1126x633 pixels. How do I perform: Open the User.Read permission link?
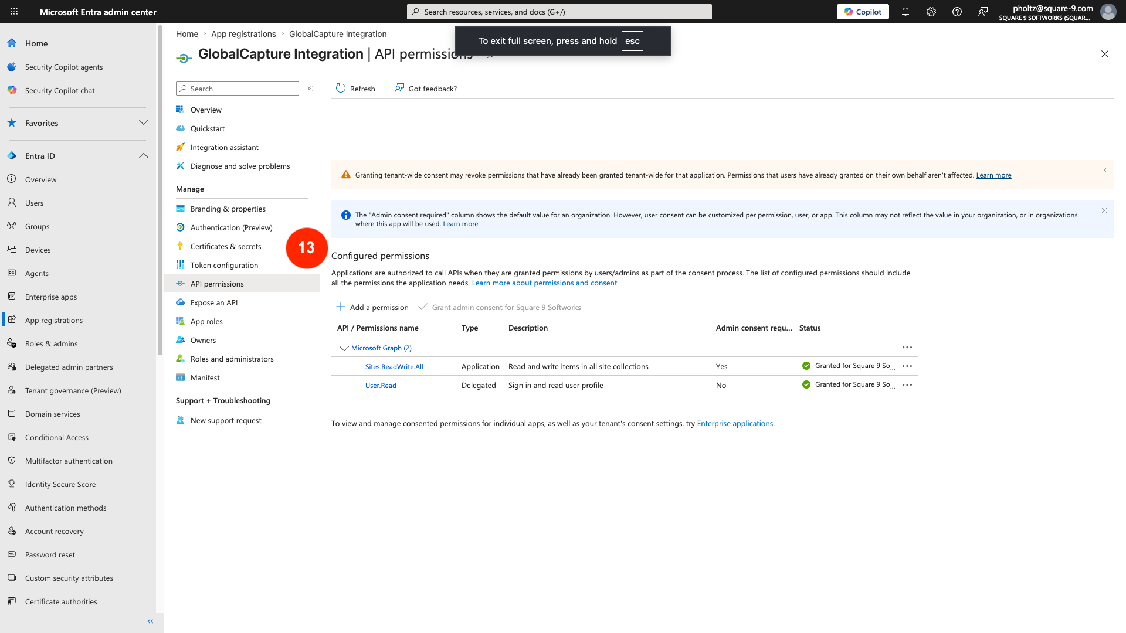(381, 386)
